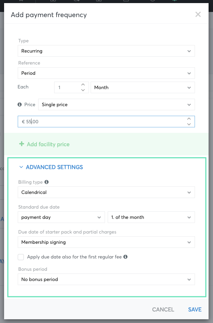Click the Billing type info icon
The image size is (213, 323).
coord(47,182)
